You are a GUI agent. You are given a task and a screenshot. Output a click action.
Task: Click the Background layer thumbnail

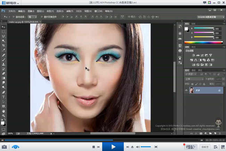pos(192,90)
